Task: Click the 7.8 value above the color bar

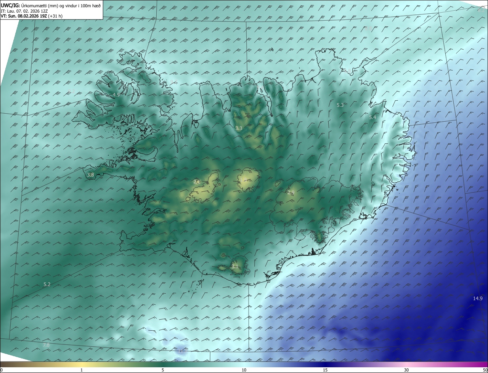Action: point(46,345)
